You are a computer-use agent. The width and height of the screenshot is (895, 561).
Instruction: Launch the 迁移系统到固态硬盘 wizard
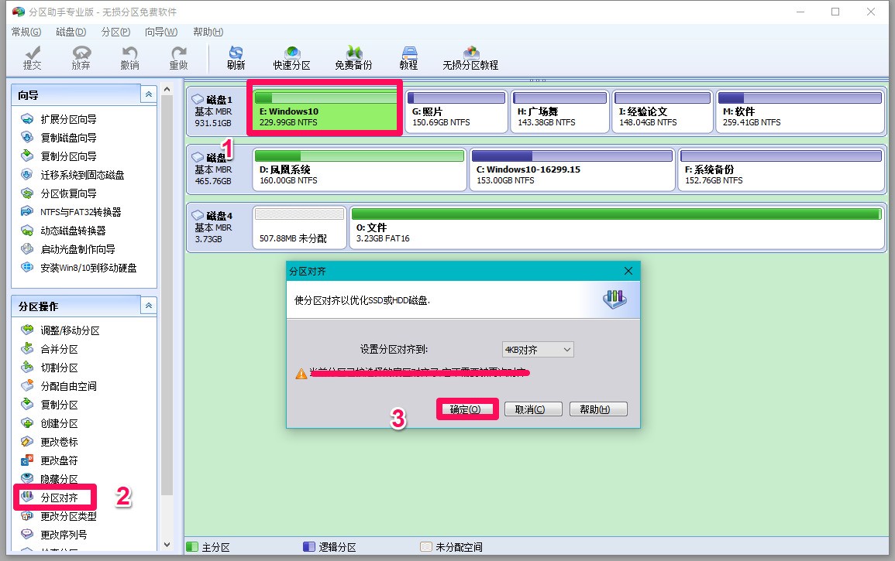click(x=74, y=175)
